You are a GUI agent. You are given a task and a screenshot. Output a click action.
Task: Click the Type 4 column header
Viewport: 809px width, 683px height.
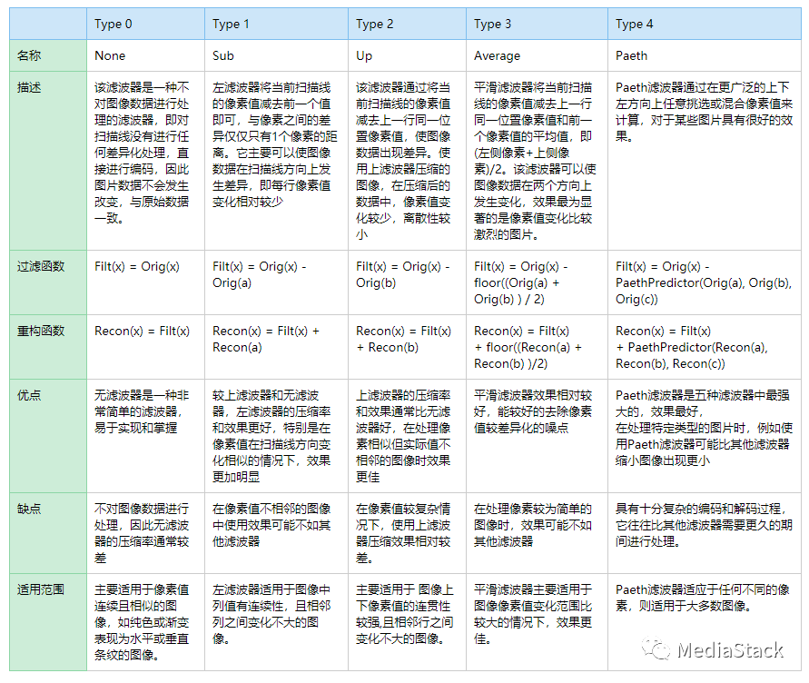coord(635,24)
